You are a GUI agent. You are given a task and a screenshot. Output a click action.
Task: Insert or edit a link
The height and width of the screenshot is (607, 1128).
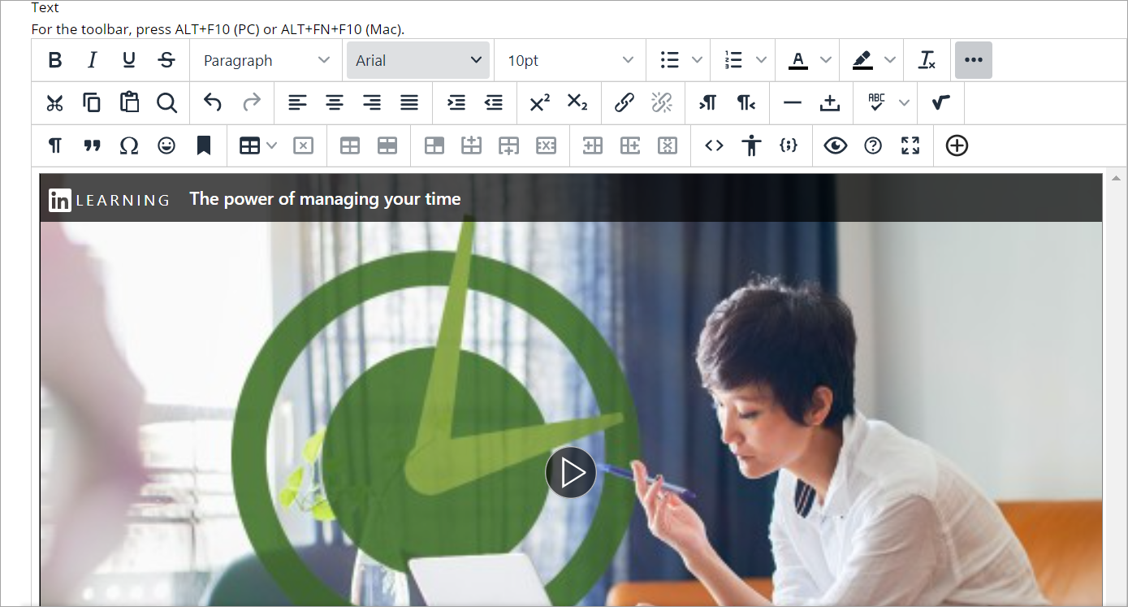pyautogui.click(x=624, y=102)
